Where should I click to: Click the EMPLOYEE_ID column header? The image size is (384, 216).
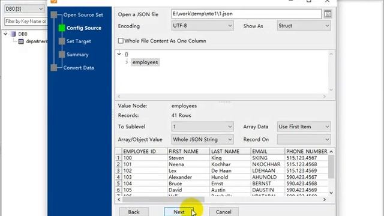(145, 151)
